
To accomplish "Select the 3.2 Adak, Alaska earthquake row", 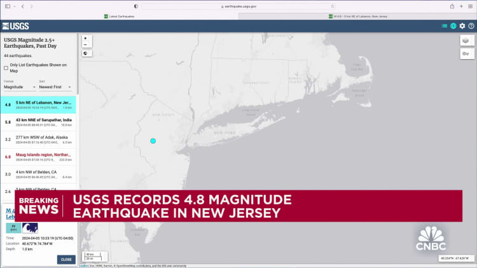I will coord(38,140).
